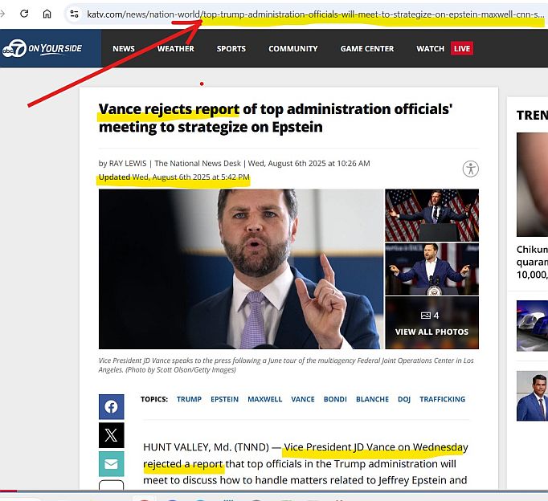Open the VANCE topic link
This screenshot has width=548, height=501.
pos(303,399)
